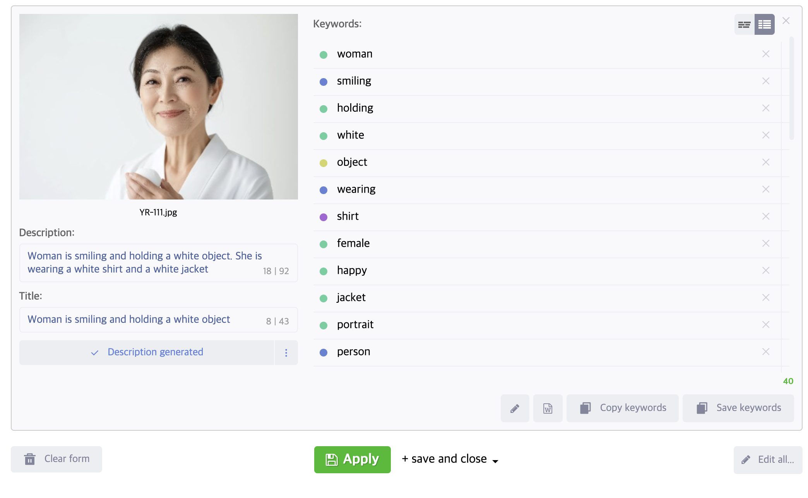Click into the Description text field
This screenshot has height=498, width=808.
tap(143, 263)
